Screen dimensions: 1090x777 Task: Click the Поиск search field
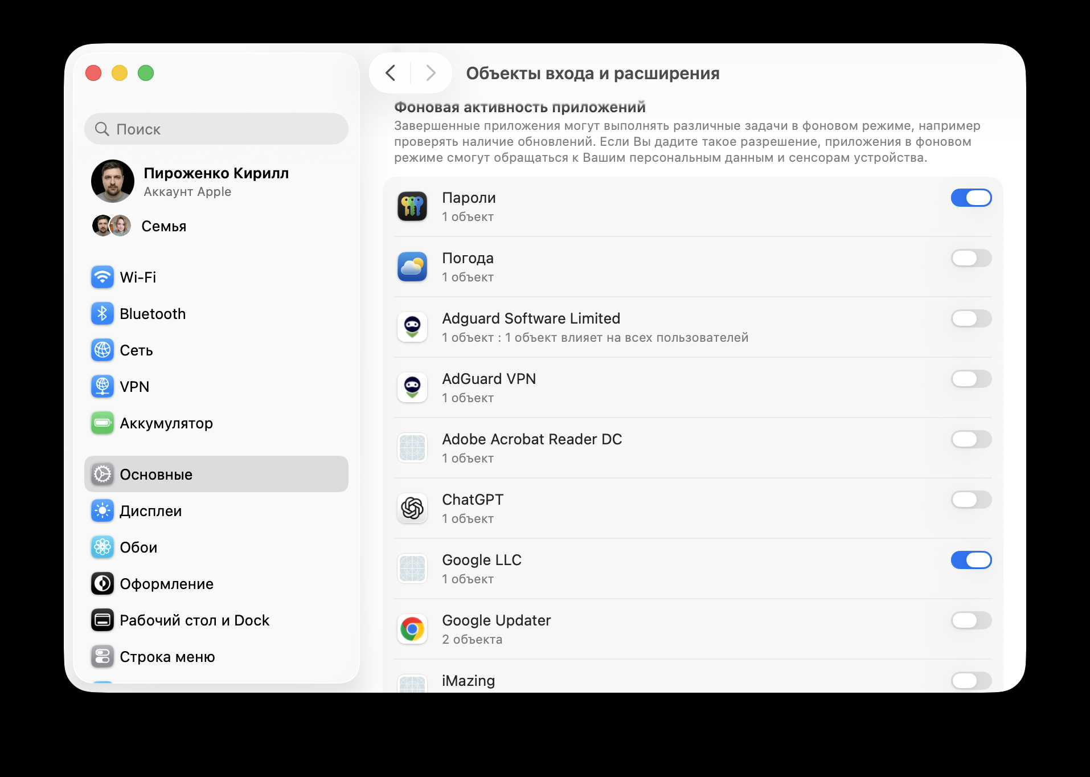point(216,129)
